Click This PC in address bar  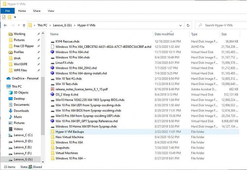pos(42,25)
